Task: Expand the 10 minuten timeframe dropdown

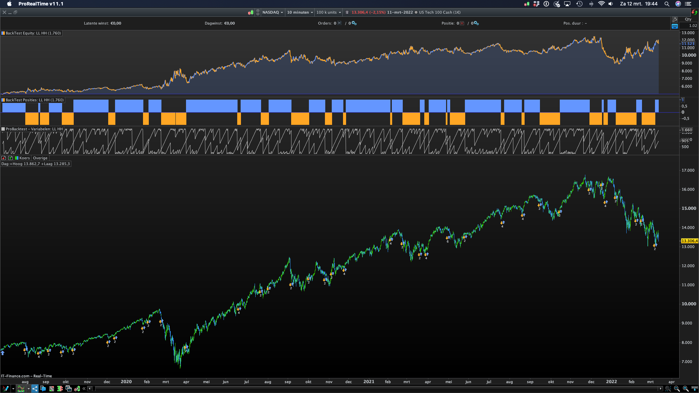Action: click(300, 12)
